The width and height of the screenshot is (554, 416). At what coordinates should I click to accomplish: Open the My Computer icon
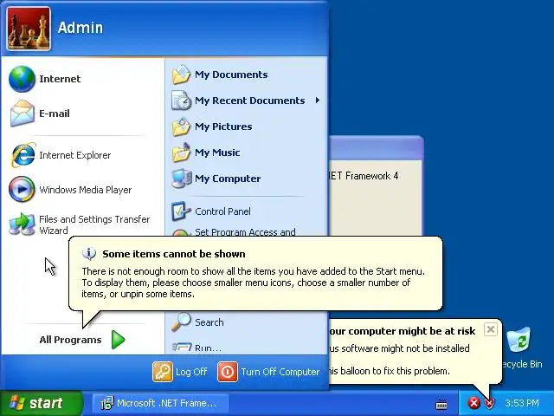(x=182, y=179)
